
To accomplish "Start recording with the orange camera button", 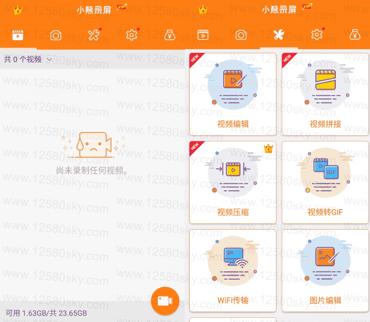I will pyautogui.click(x=165, y=301).
